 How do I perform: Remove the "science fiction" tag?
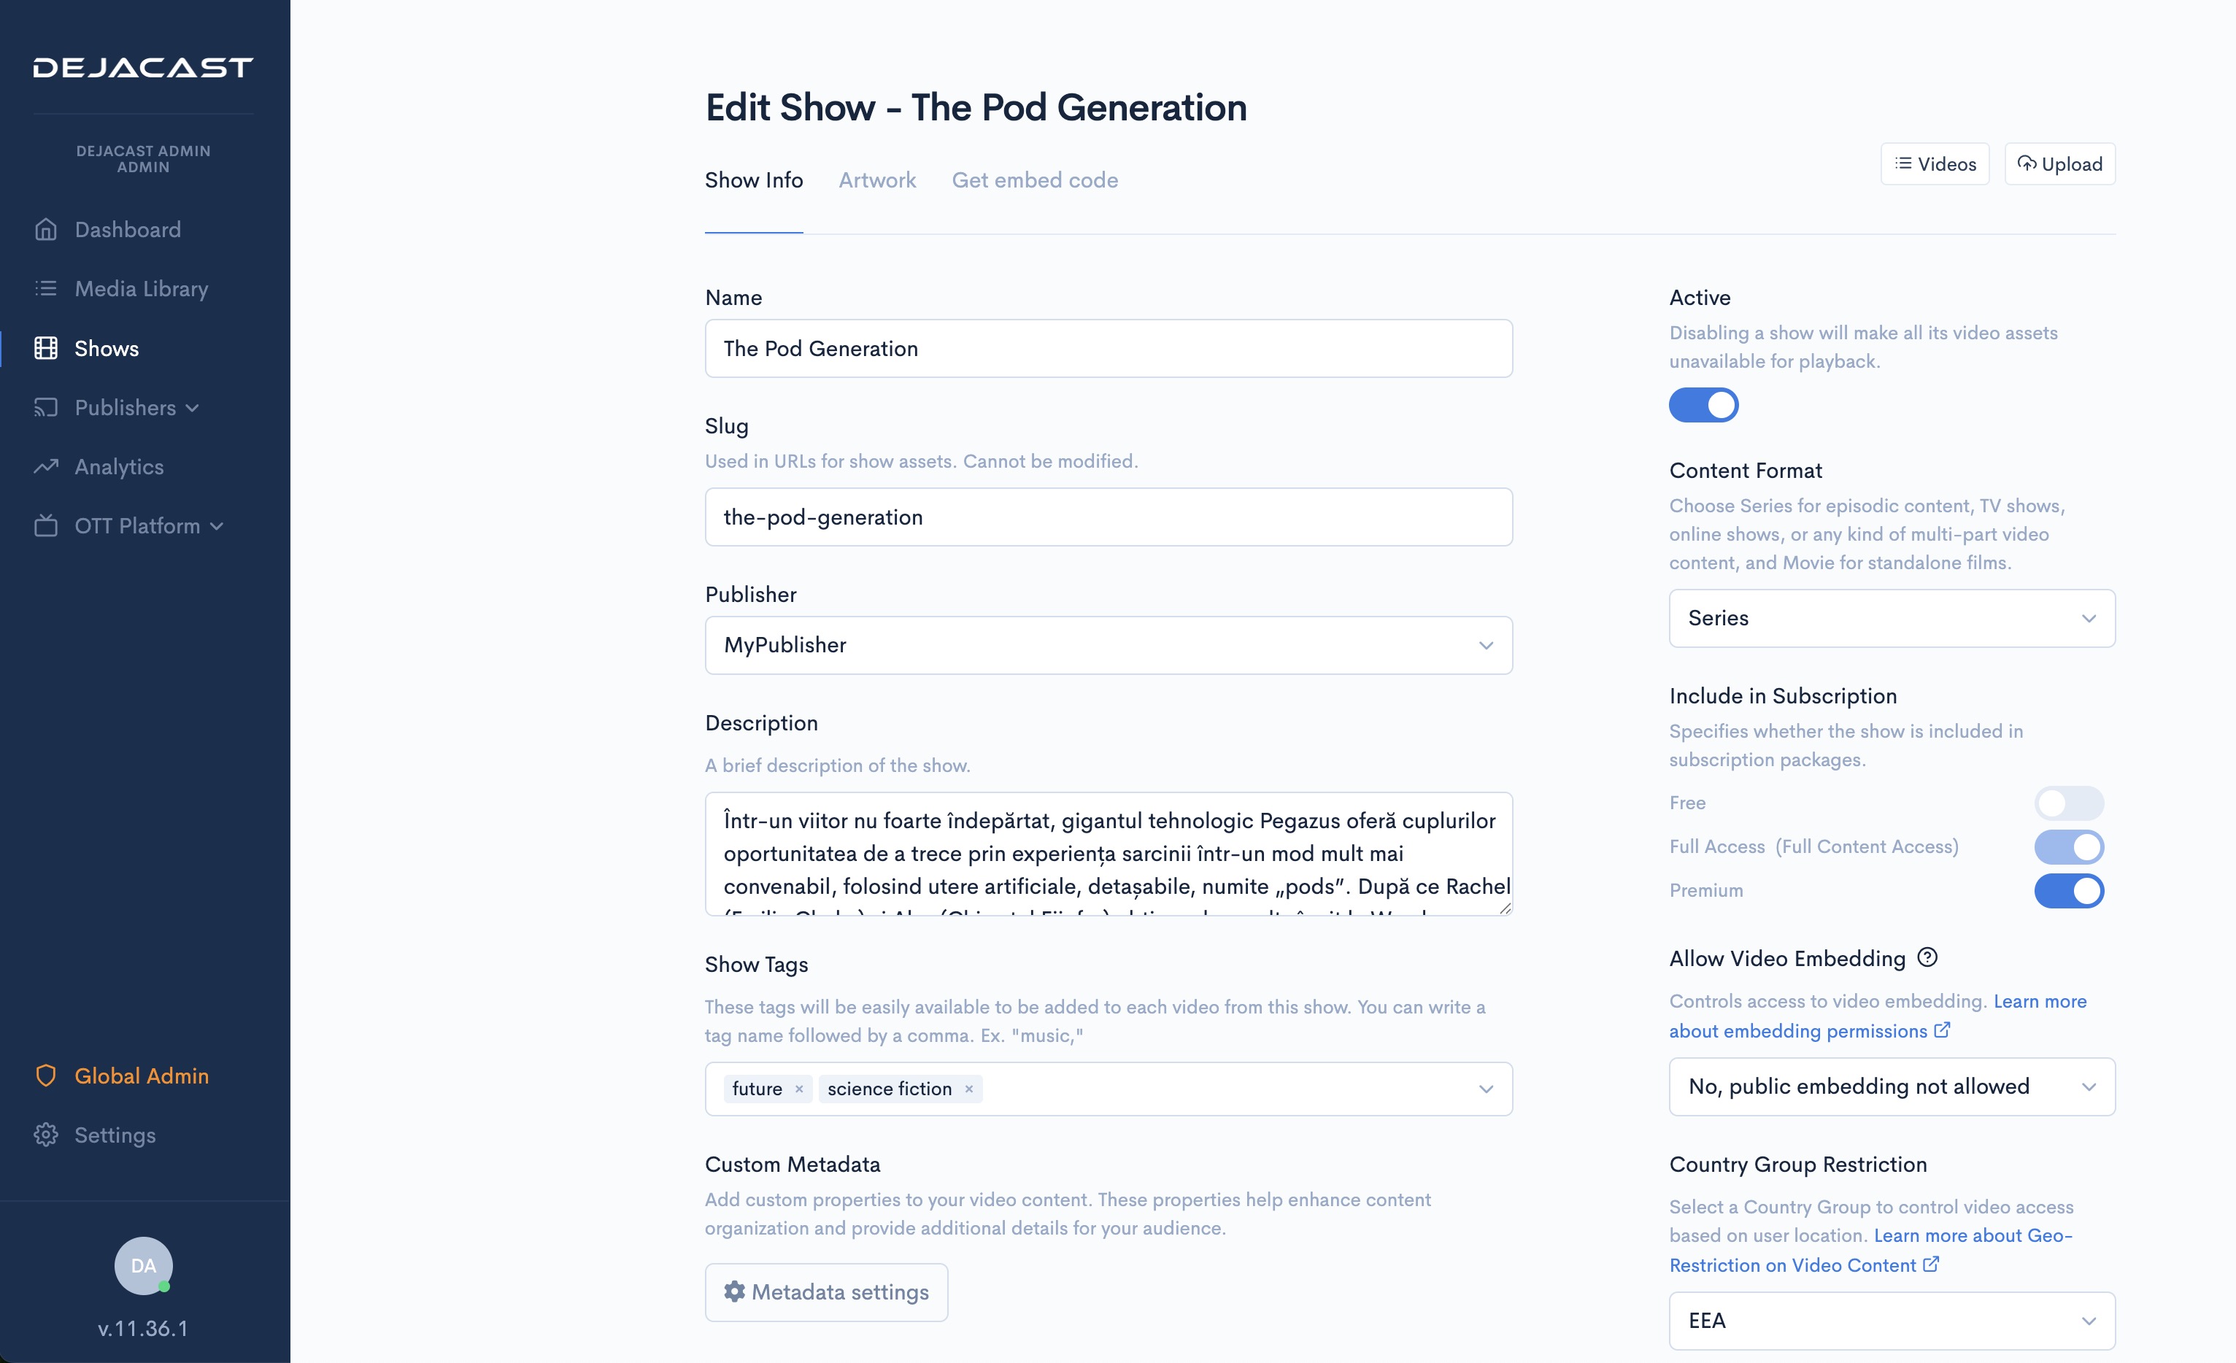pos(969,1089)
